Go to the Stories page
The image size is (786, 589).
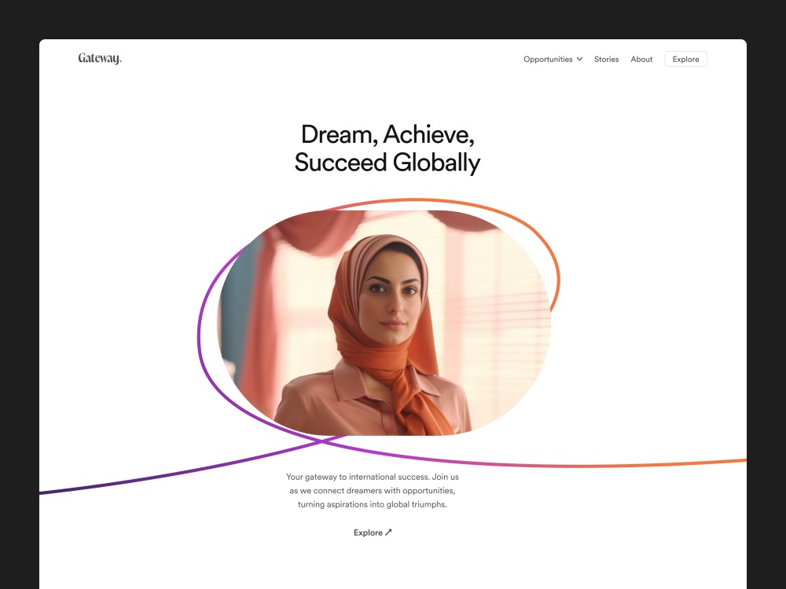[x=606, y=59]
